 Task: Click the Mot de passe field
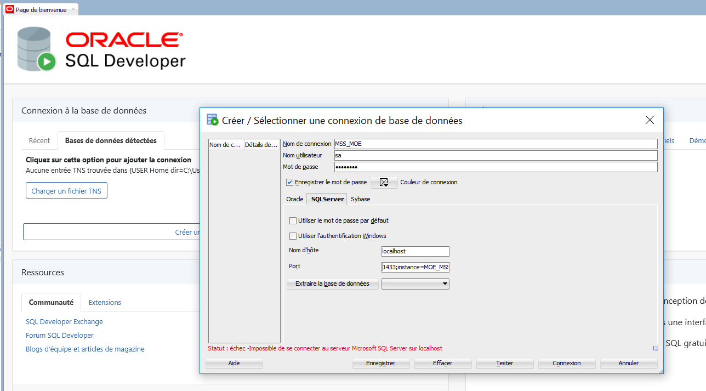pyautogui.click(x=496, y=167)
